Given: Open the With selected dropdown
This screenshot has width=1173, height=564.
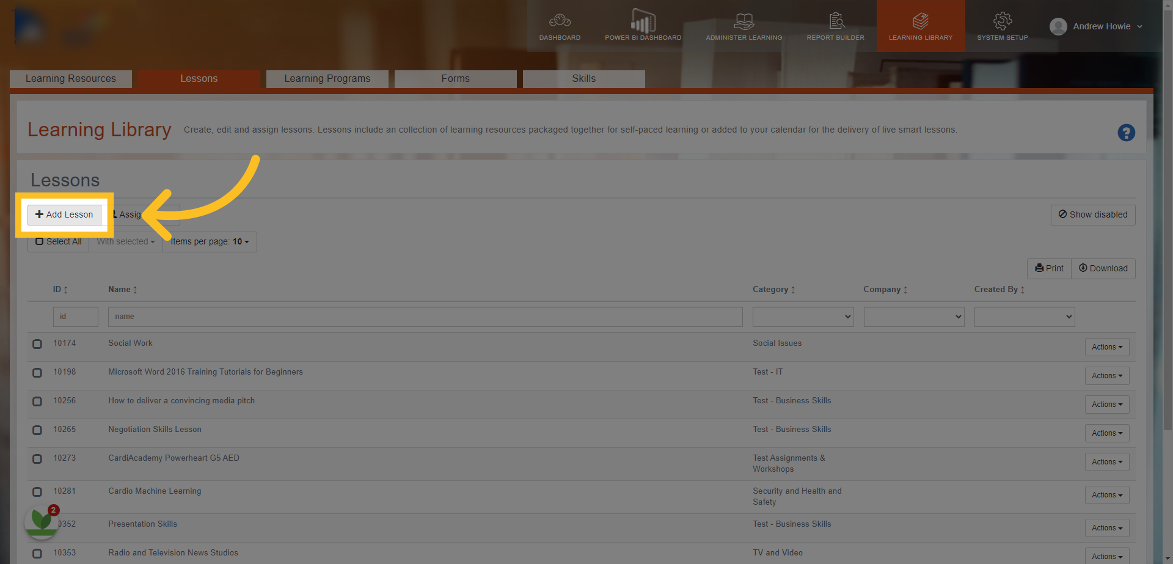Looking at the screenshot, I should 126,242.
